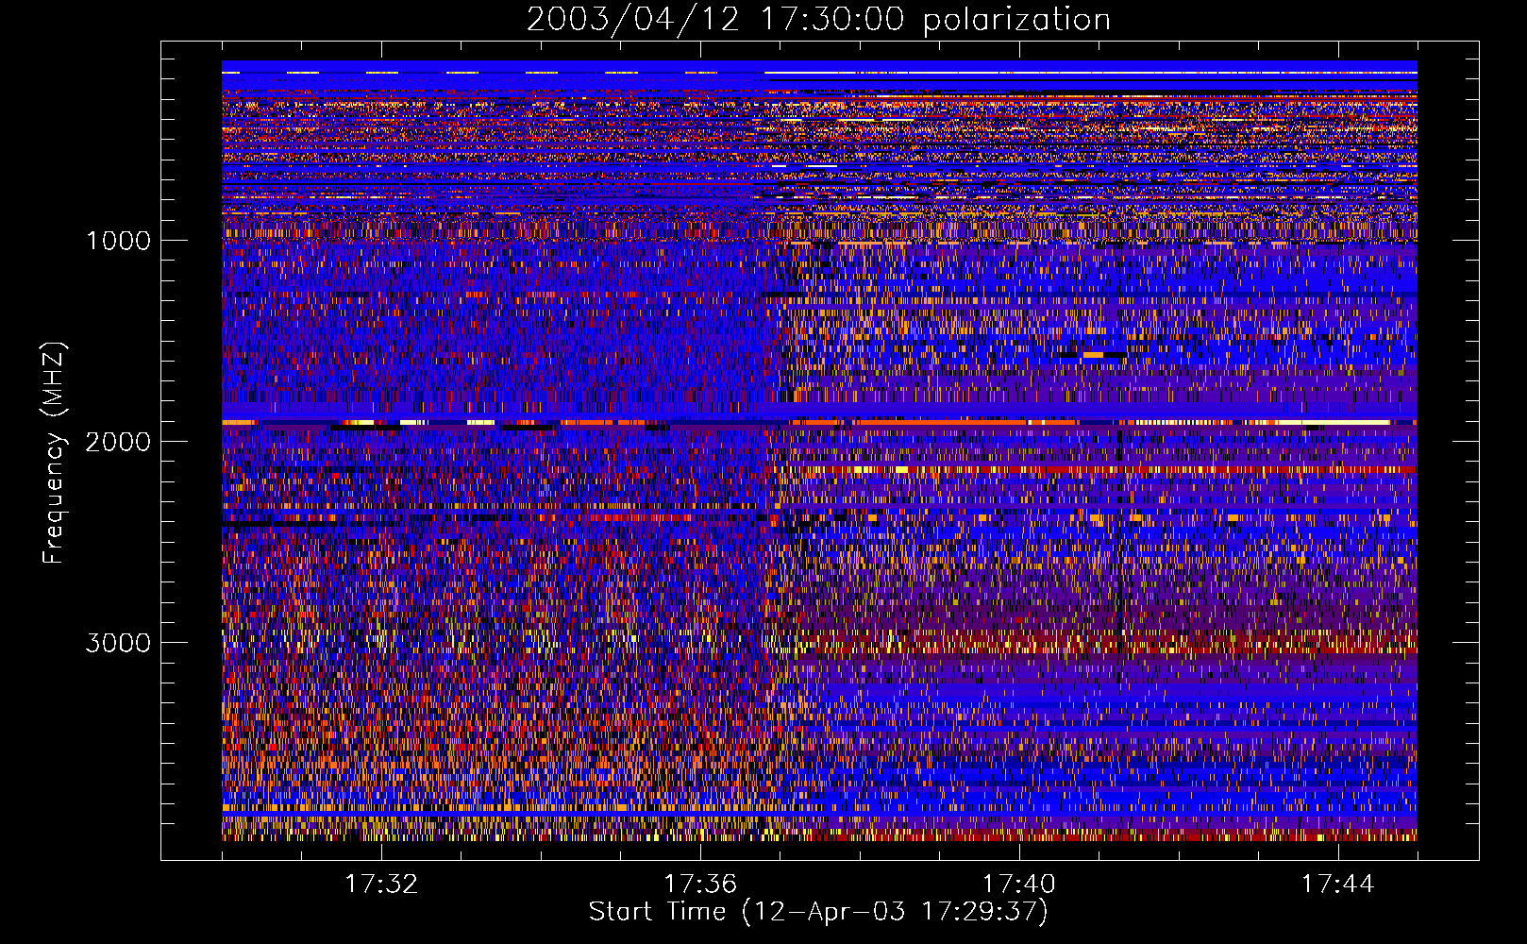Click the 17:36 time axis label
The width and height of the screenshot is (1527, 944).
coord(700,885)
